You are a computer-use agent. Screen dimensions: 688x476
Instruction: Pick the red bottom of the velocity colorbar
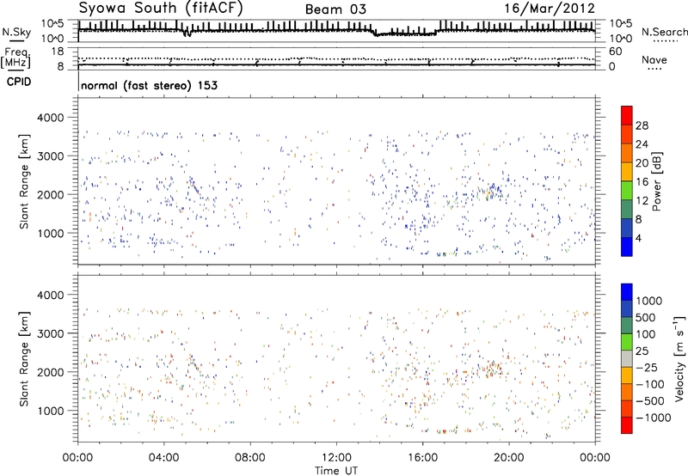pyautogui.click(x=627, y=425)
